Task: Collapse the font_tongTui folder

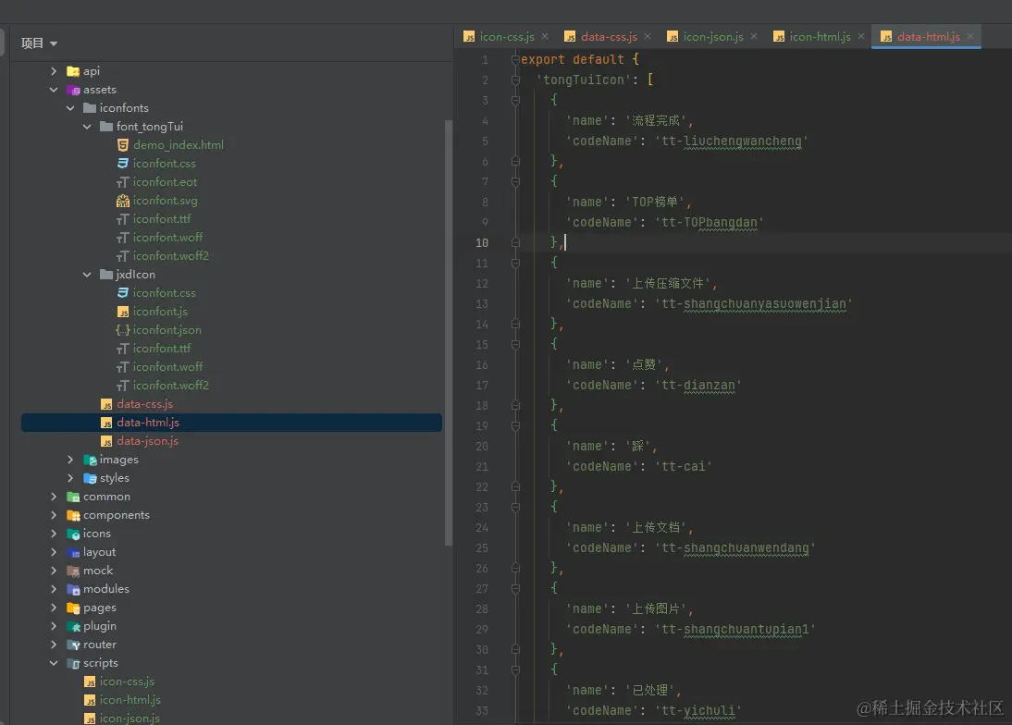Action: pos(88,127)
